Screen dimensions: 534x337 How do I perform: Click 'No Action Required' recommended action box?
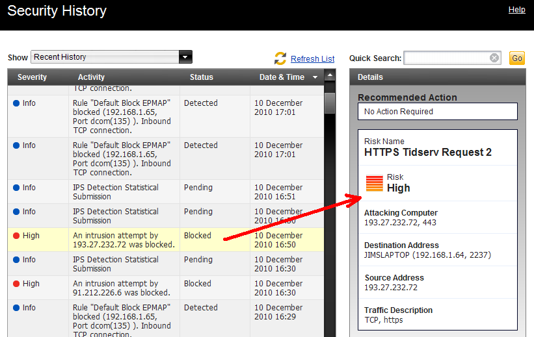pos(437,112)
